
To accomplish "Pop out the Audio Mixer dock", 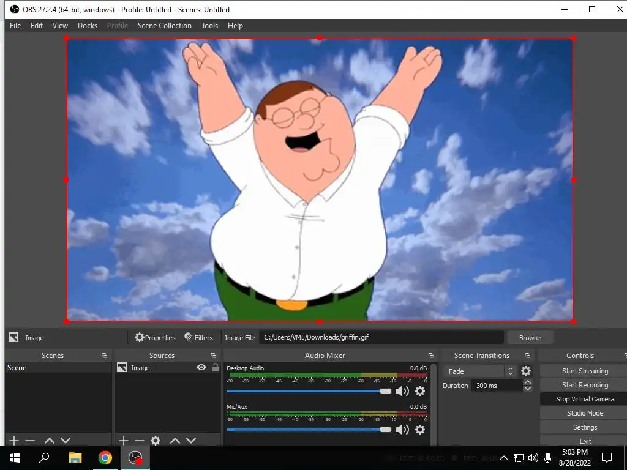I will point(430,356).
